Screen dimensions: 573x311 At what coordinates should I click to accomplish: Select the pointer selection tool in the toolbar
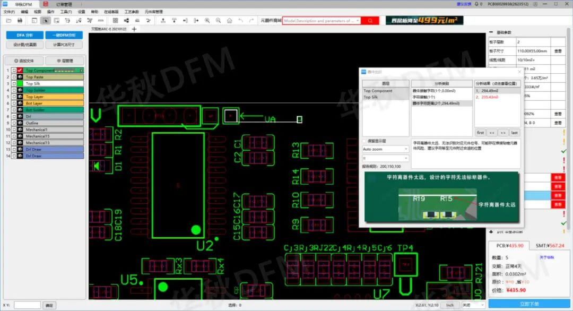[46, 21]
